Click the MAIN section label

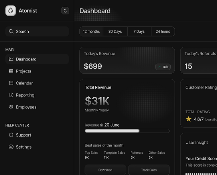10,49
